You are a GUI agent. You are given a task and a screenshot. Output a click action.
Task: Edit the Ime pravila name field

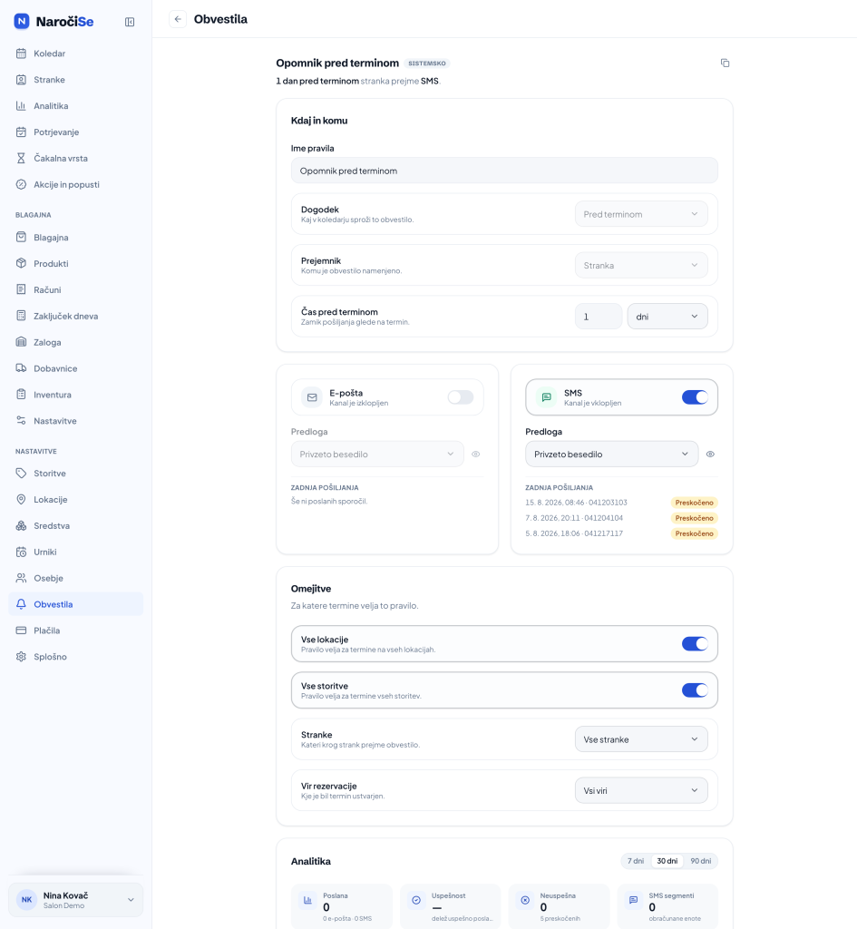tap(504, 171)
